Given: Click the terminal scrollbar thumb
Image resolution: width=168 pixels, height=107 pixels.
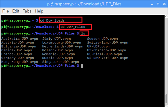Looking at the screenshot, I should click(166, 99).
